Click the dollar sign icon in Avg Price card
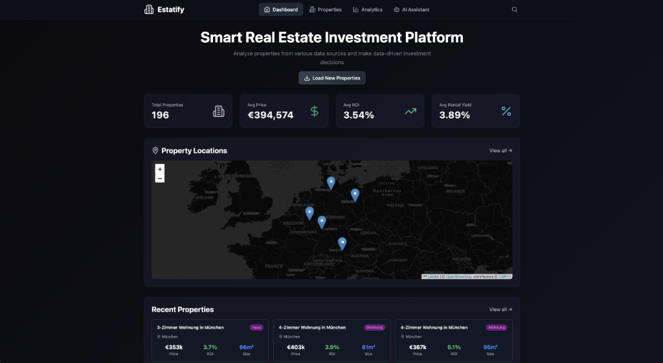 [x=314, y=111]
